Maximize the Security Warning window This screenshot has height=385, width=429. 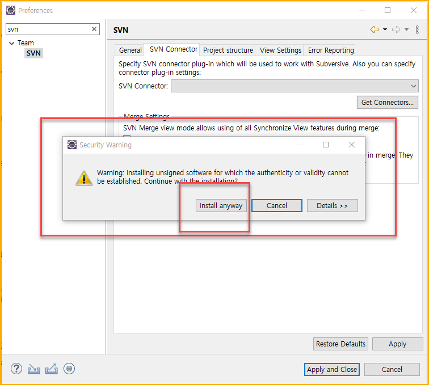point(326,145)
